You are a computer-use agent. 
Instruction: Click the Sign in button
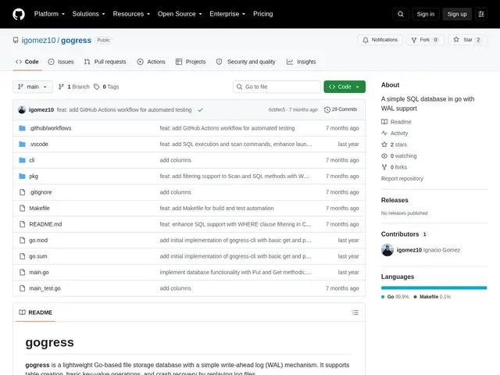pos(425,14)
